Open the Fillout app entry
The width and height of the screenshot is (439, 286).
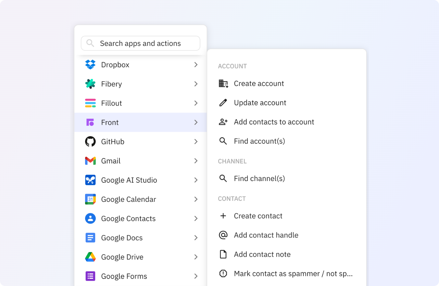pyautogui.click(x=141, y=103)
